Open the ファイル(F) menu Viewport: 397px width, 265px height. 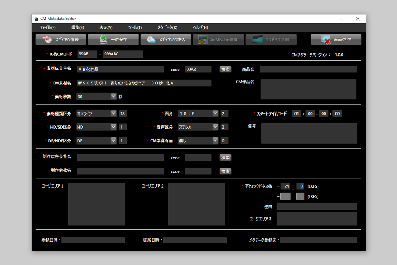coord(47,27)
